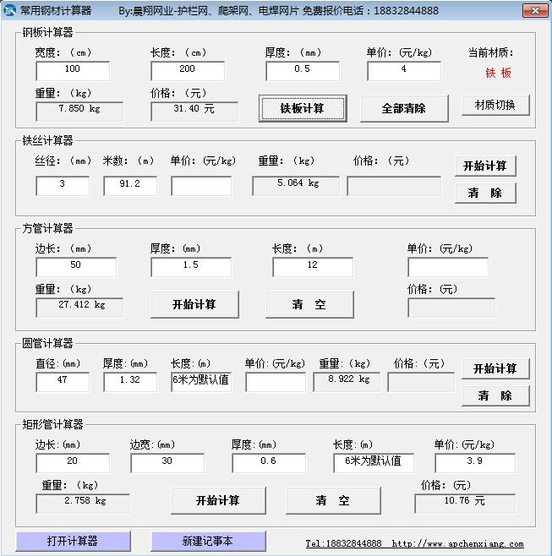Select the steel plate weight output 7.850 kg
The height and width of the screenshot is (556, 552).
pos(79,112)
